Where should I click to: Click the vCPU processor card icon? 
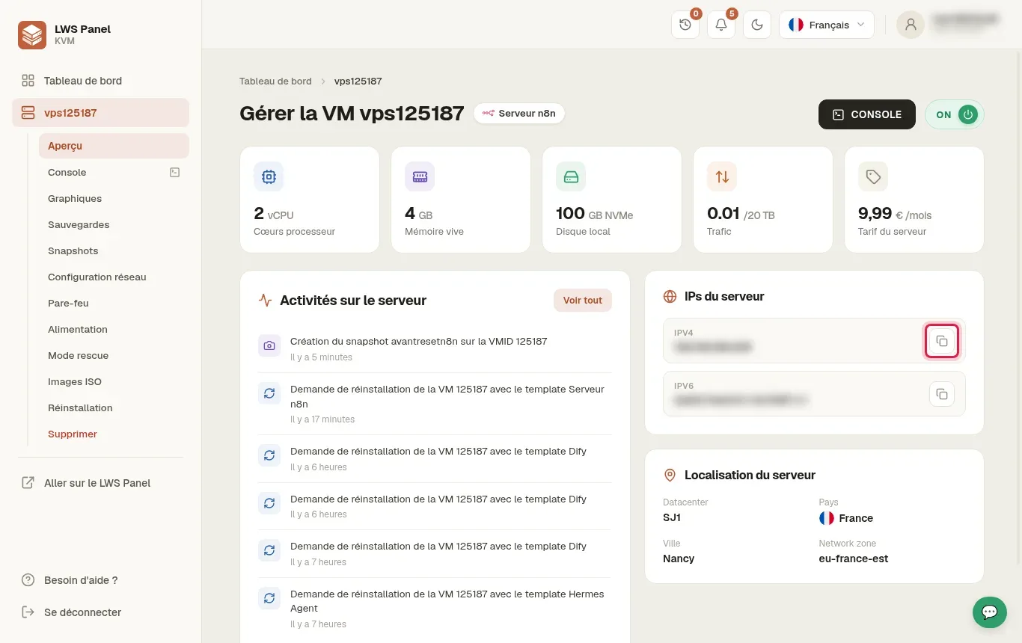tap(269, 176)
